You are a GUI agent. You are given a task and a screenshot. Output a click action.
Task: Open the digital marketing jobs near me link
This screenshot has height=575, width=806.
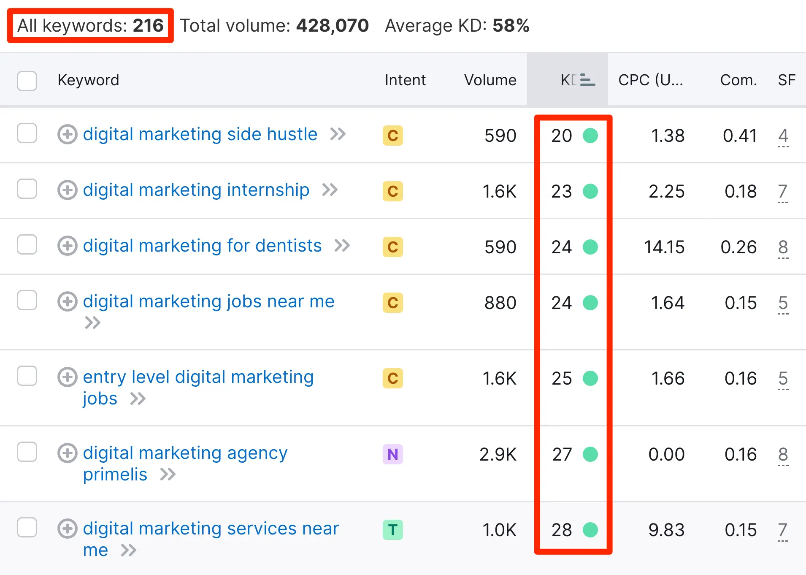coord(208,301)
